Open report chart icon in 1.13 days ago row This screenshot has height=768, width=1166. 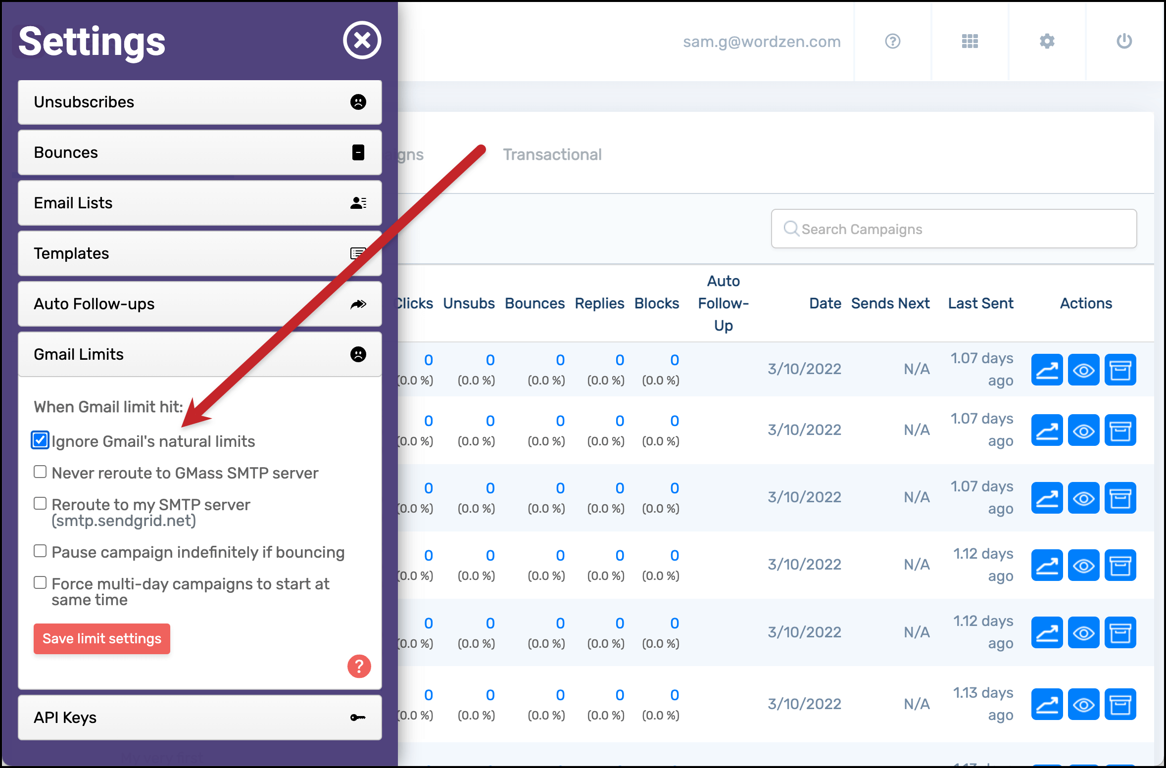(x=1047, y=704)
